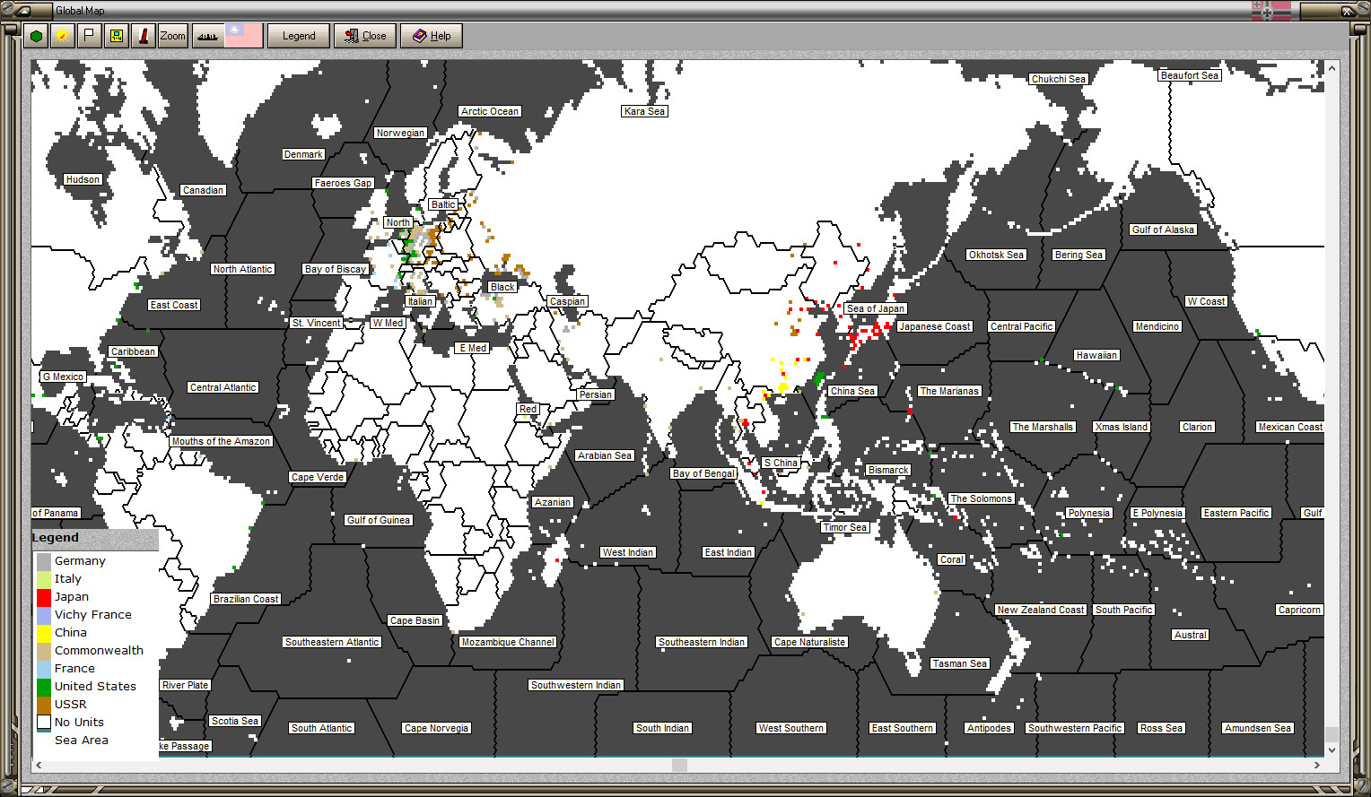The image size is (1371, 797).
Task: Click the white flag toolbar icon
Action: coord(89,36)
